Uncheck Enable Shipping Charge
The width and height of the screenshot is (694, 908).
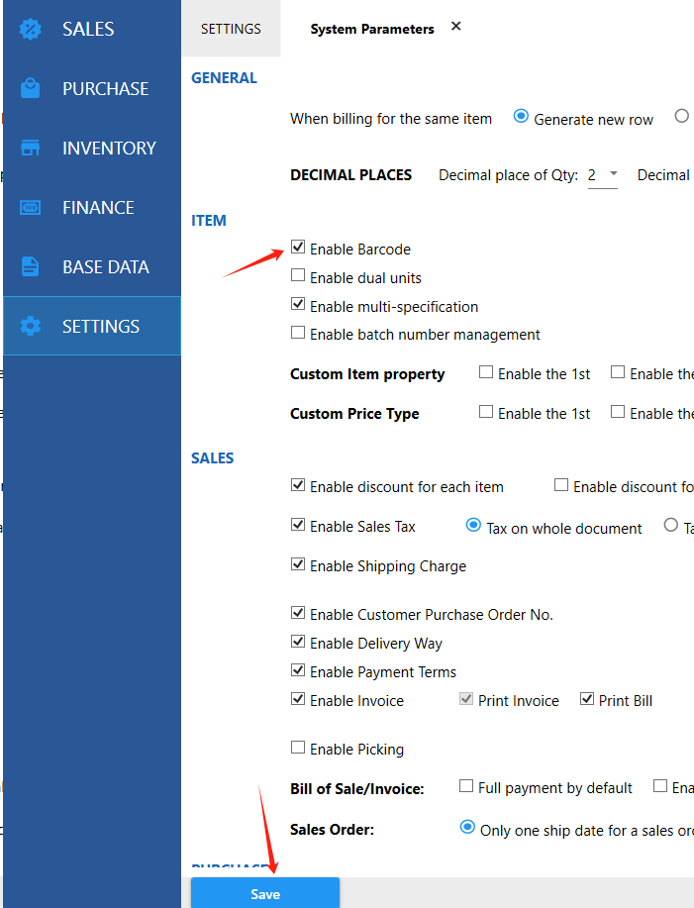[x=298, y=564]
